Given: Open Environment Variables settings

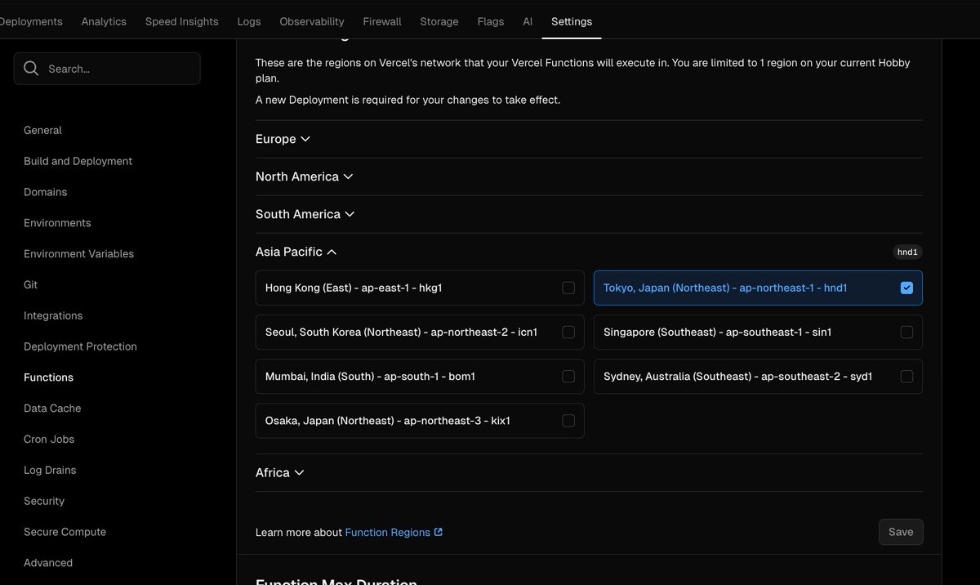Looking at the screenshot, I should click(x=78, y=254).
